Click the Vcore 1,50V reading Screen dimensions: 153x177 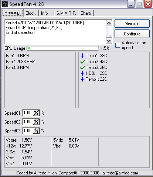coord(19,140)
